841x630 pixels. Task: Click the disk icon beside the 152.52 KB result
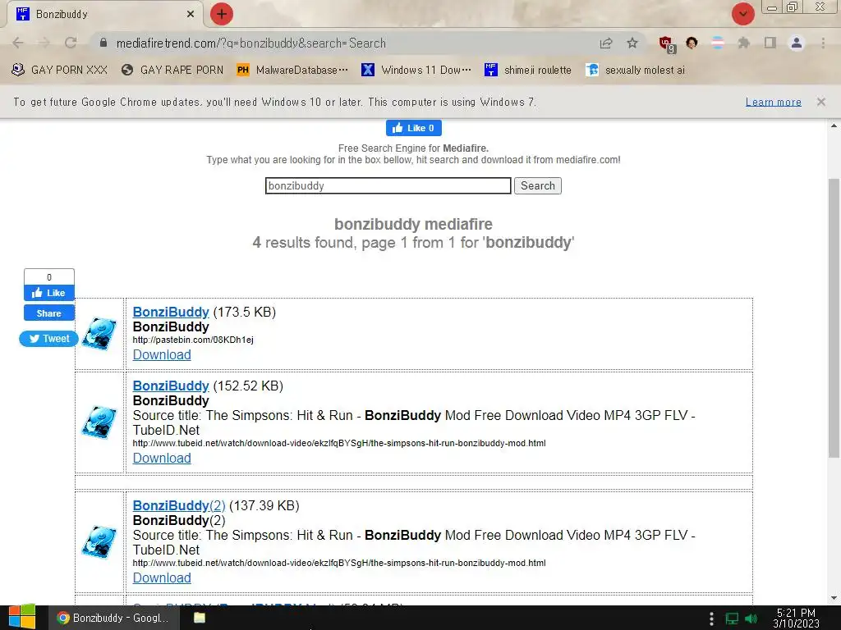[99, 422]
